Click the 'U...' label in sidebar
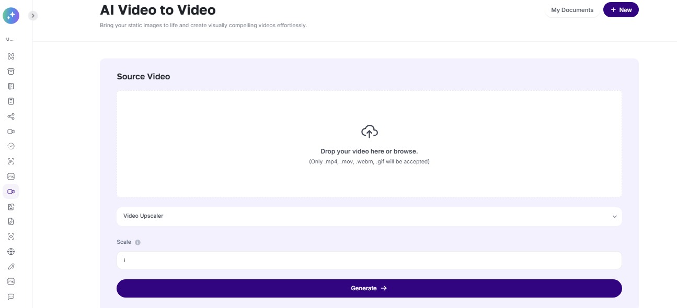 10,39
